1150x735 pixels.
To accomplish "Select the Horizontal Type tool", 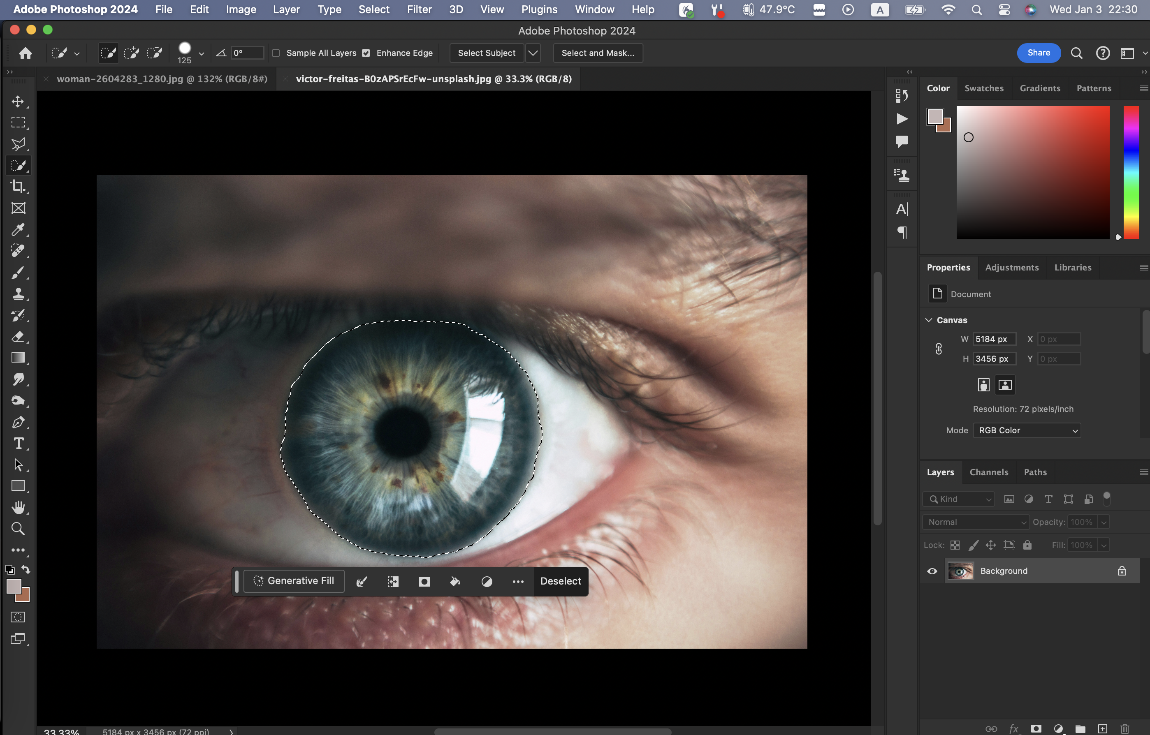I will tap(18, 444).
